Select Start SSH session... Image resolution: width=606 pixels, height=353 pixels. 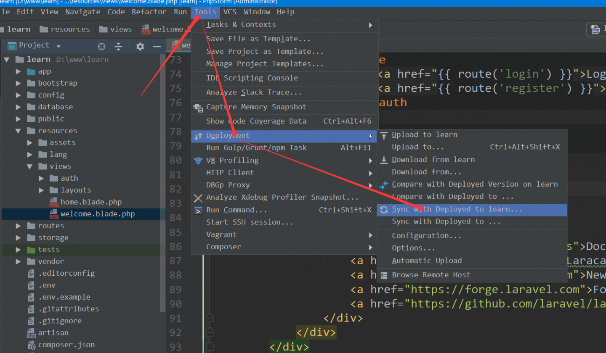(x=285, y=222)
